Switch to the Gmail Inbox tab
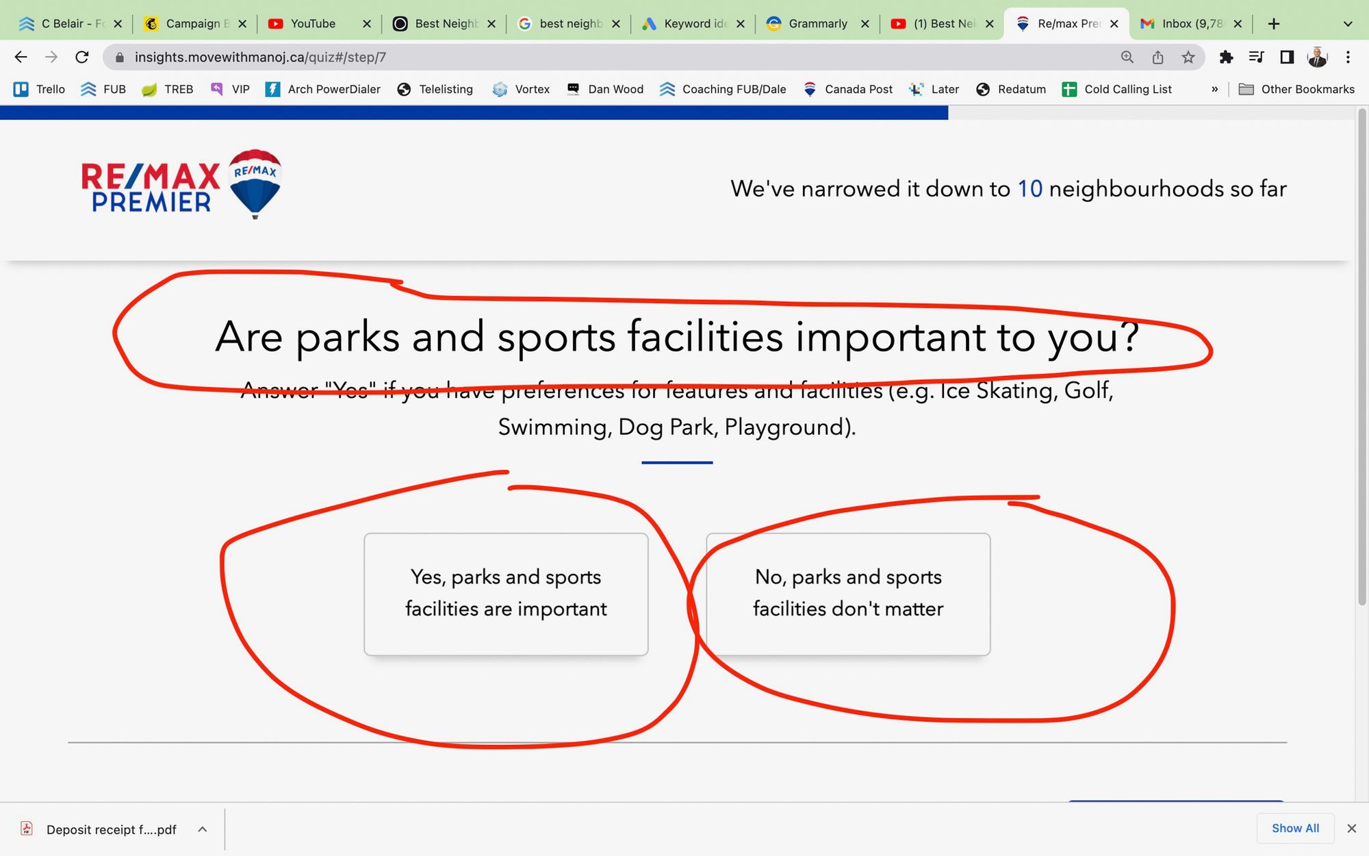 [x=1190, y=24]
